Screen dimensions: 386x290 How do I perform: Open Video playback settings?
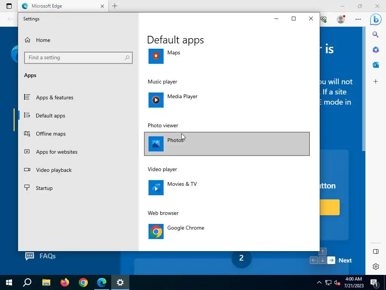54,170
